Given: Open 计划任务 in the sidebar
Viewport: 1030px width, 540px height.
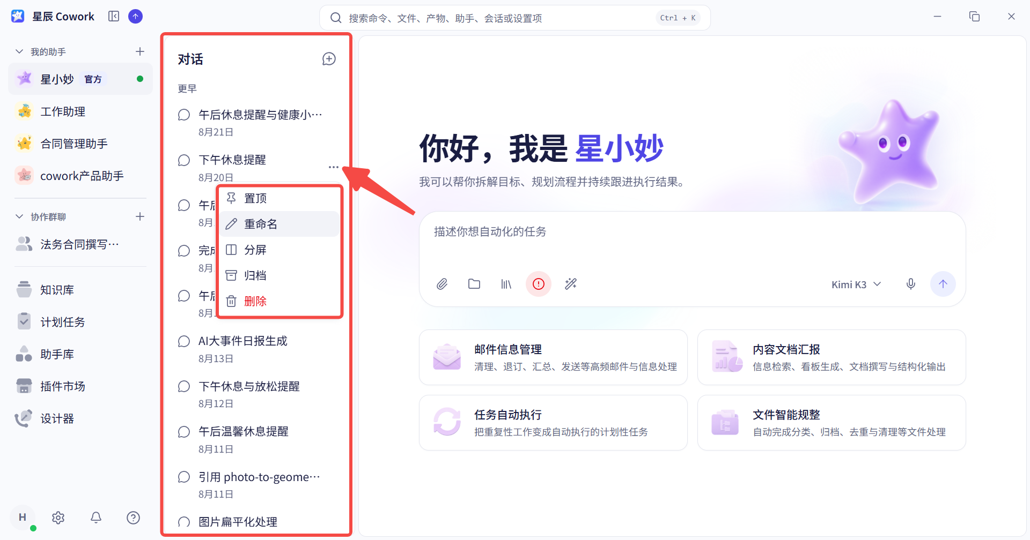Looking at the screenshot, I should 80,322.
